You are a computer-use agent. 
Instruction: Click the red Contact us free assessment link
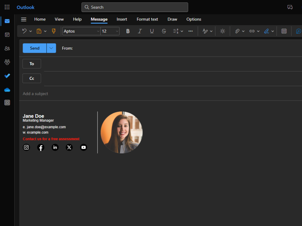(51, 139)
